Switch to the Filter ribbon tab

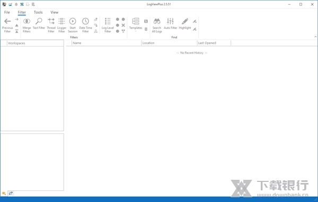click(x=22, y=12)
